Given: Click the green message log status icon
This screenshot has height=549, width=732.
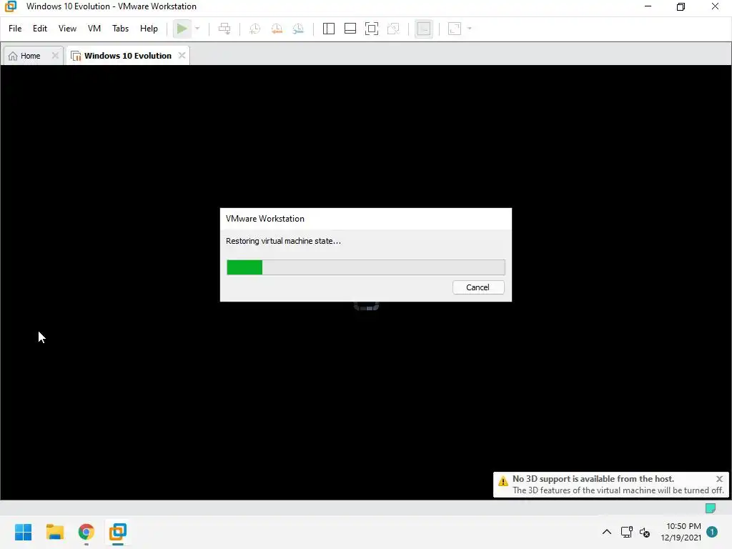Looking at the screenshot, I should pyautogui.click(x=711, y=508).
